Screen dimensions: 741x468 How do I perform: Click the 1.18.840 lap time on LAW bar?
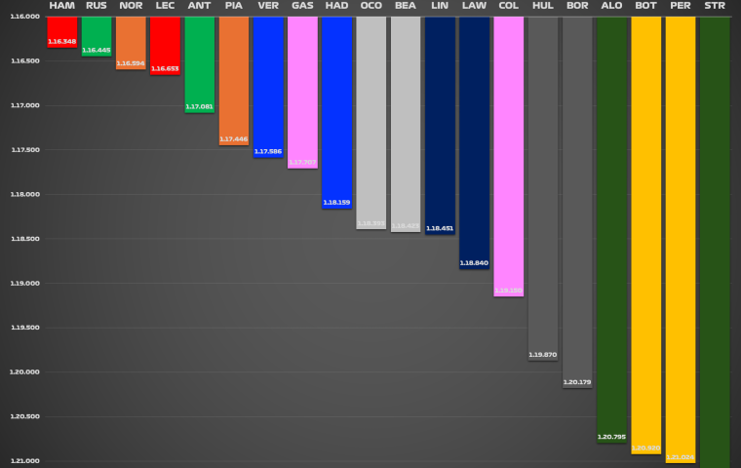pyautogui.click(x=474, y=263)
